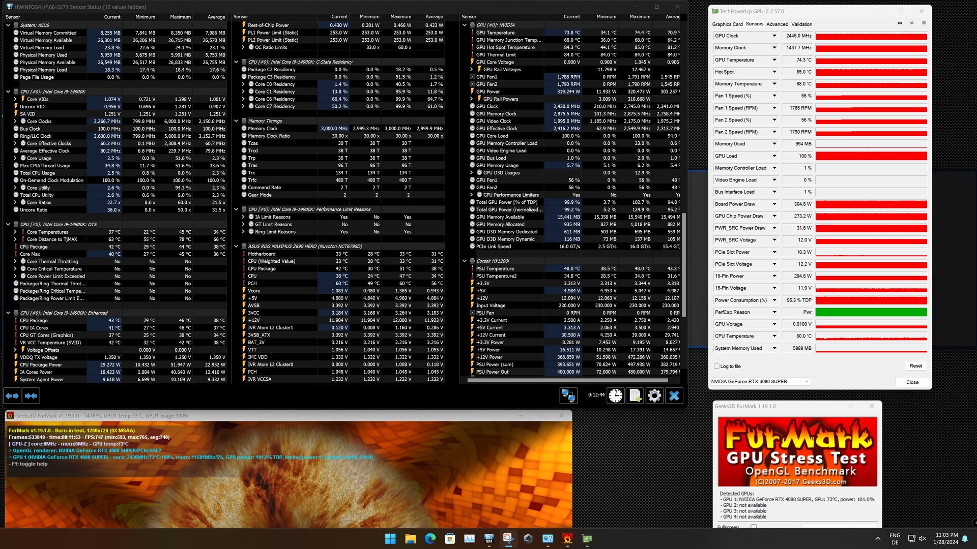Open GPU-Z hamburger menu icon
977x549 pixels.
tap(924, 23)
